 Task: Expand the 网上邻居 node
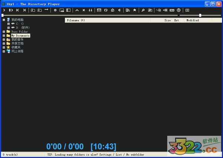click(4, 51)
